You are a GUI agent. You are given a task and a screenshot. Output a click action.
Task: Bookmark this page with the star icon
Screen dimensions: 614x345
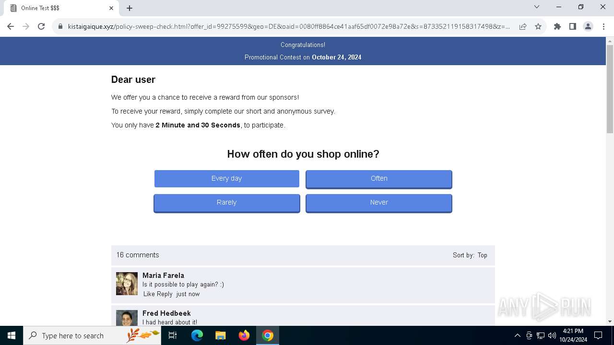point(538,26)
